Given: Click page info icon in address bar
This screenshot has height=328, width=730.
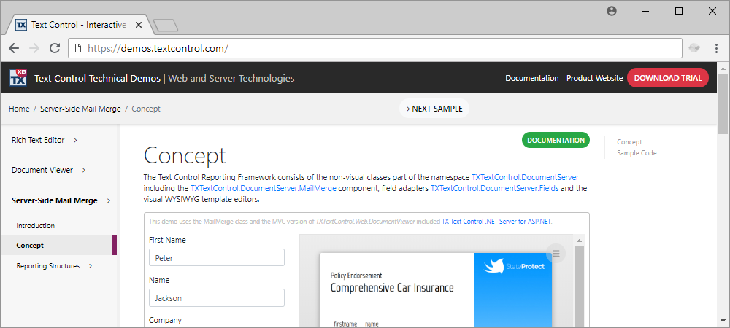Looking at the screenshot, I should (78, 48).
